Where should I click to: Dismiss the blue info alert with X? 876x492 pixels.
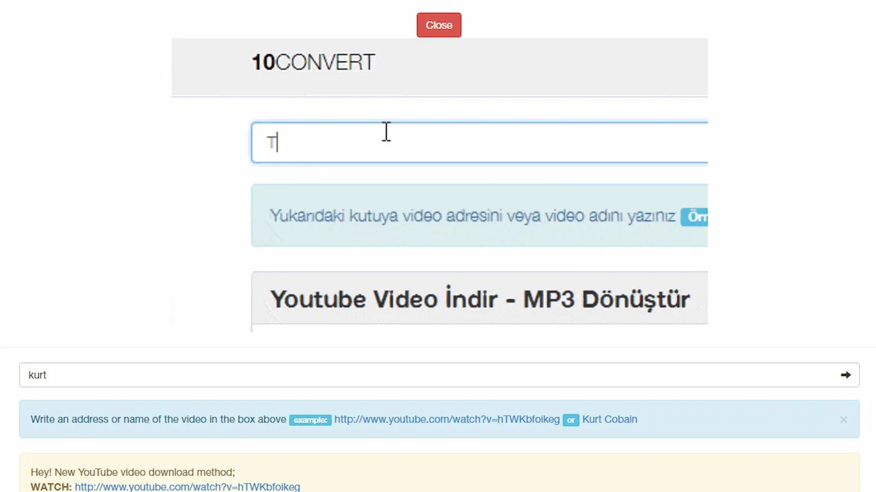[843, 420]
